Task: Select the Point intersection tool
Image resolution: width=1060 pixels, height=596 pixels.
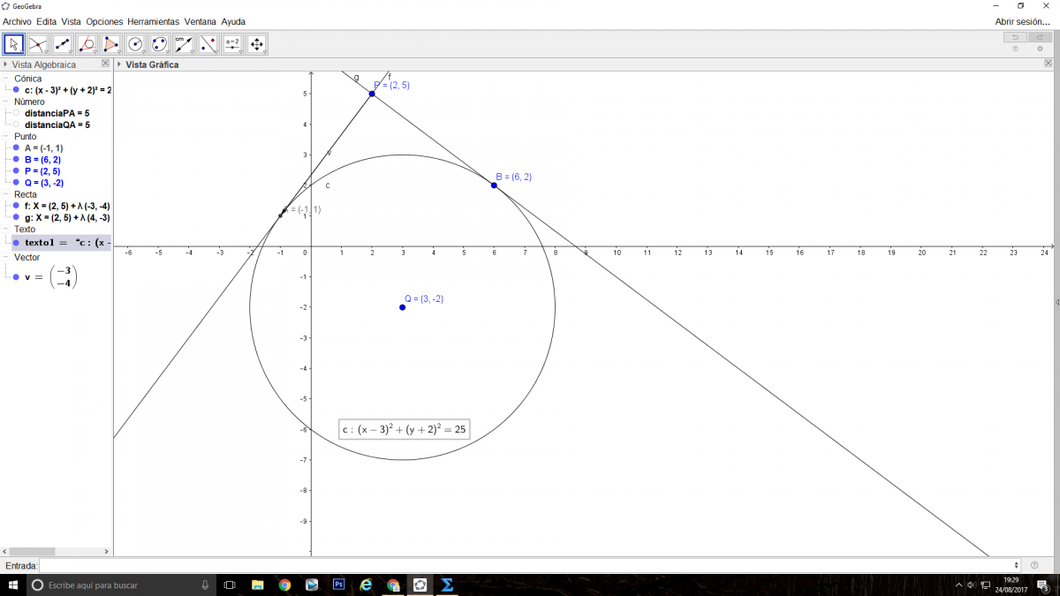Action: click(37, 44)
